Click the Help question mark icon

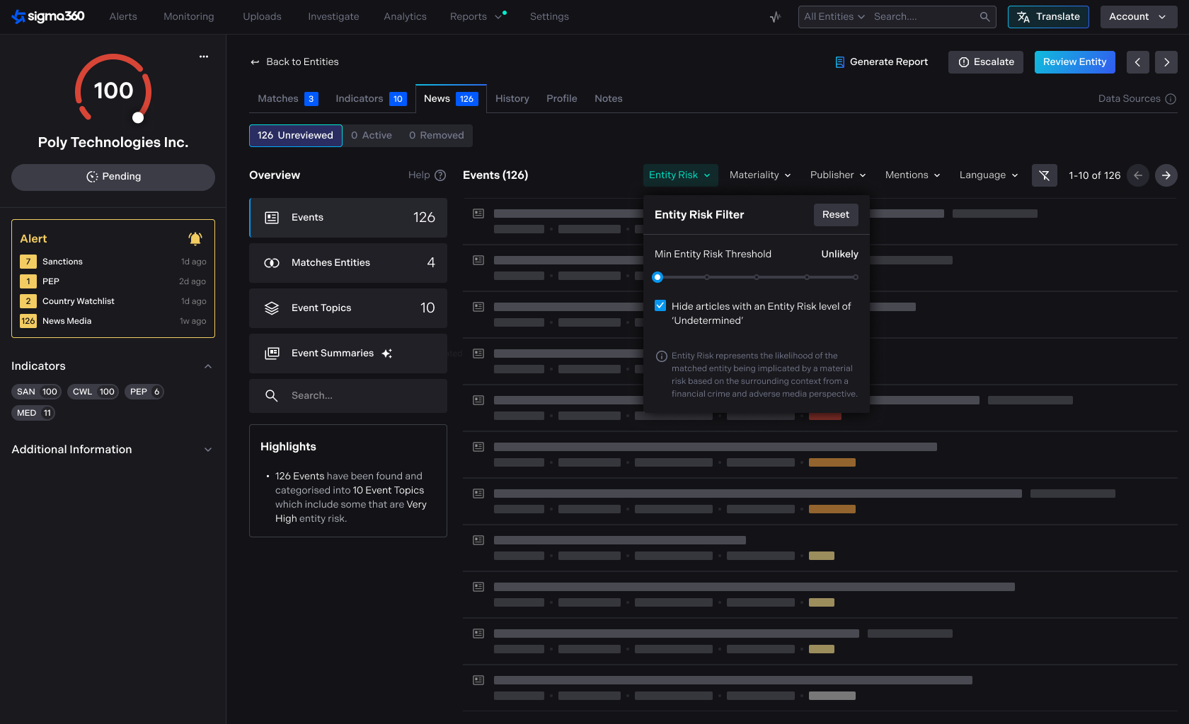coord(440,175)
